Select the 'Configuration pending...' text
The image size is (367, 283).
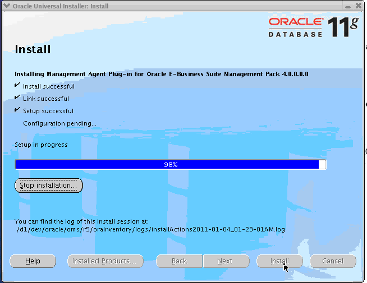click(59, 123)
